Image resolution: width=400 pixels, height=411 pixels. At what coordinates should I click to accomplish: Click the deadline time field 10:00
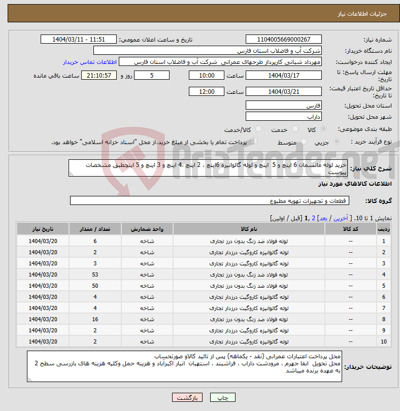pos(207,76)
